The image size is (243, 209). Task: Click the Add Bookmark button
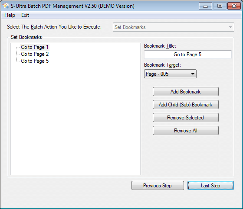186,92
